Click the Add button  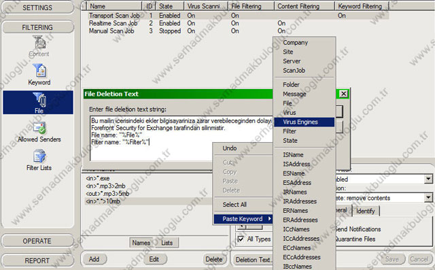tap(94, 259)
